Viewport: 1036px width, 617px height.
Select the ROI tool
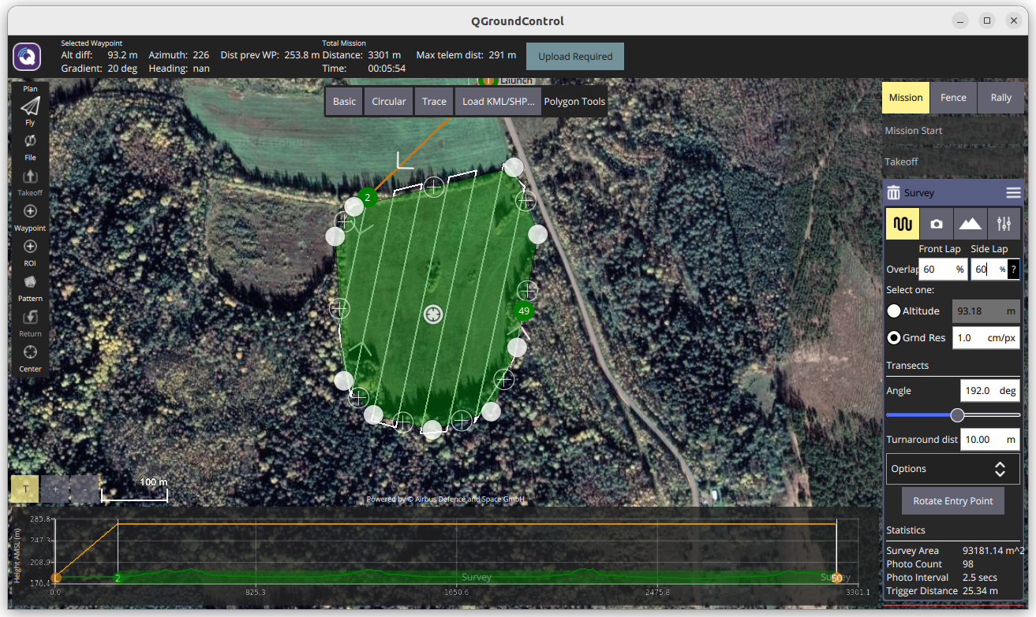[x=30, y=247]
